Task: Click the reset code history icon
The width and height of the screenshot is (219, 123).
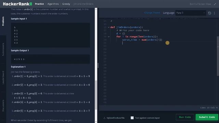Action: pos(209,13)
